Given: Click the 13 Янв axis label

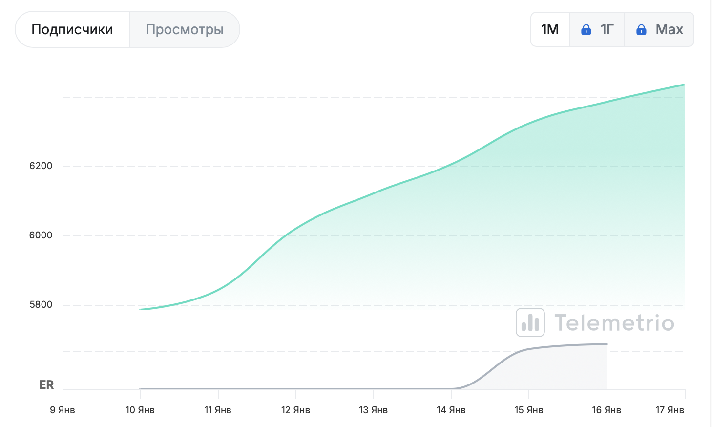Looking at the screenshot, I should tap(373, 410).
